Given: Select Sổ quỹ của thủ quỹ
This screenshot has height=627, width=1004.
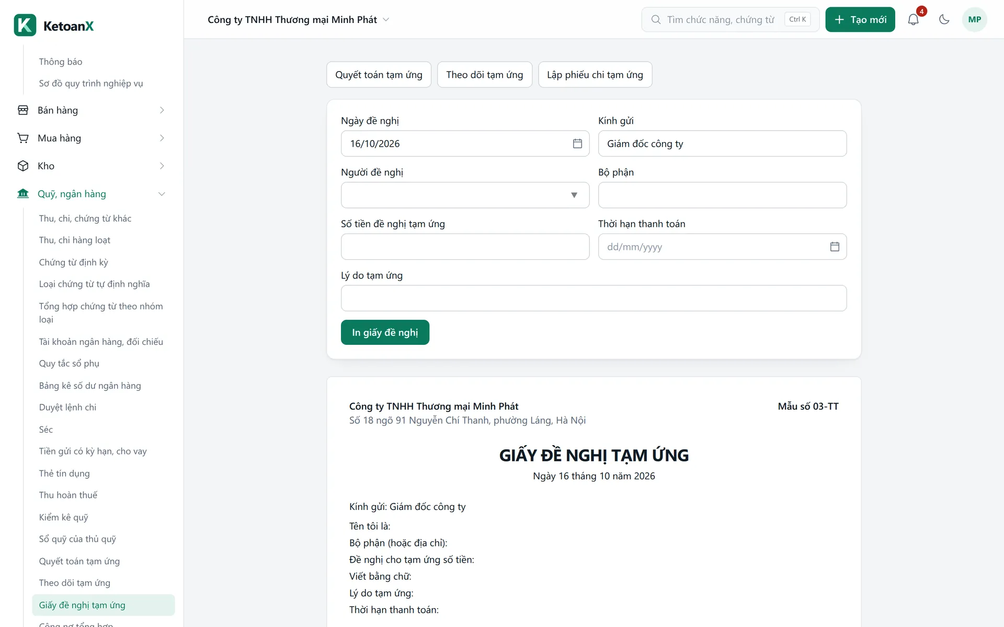Looking at the screenshot, I should point(77,539).
